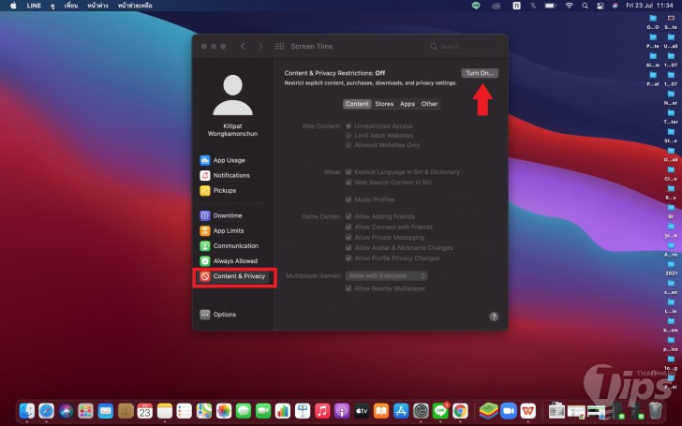The height and width of the screenshot is (426, 682).
Task: Toggle Allow Avatar & Nickname Changes
Action: coord(348,248)
